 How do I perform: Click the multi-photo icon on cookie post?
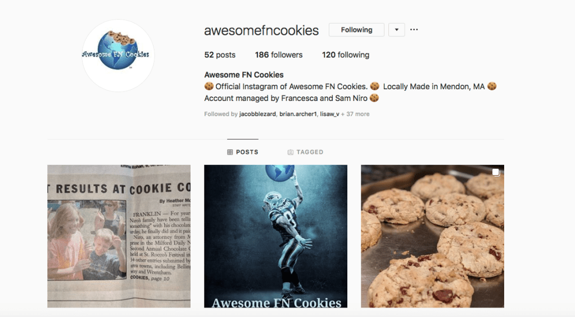[496, 172]
